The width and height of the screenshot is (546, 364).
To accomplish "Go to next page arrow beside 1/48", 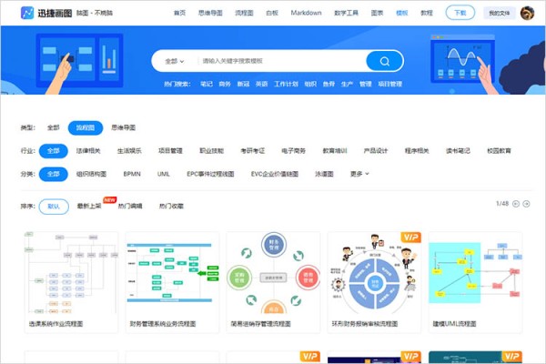I will (x=527, y=204).
